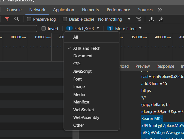184x139 pixels.
Task: Click the 'gzip, deflate, br' header value
Action: [156, 105]
